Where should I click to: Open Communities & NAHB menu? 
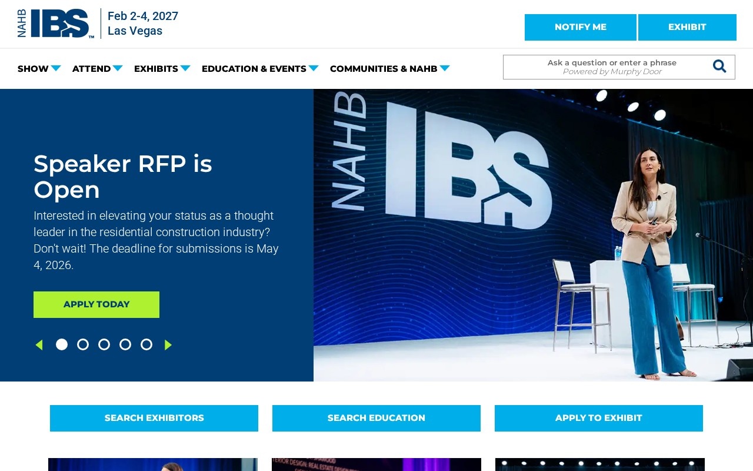pyautogui.click(x=389, y=69)
